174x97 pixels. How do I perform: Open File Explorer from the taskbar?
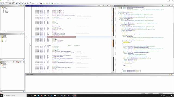click(35, 96)
